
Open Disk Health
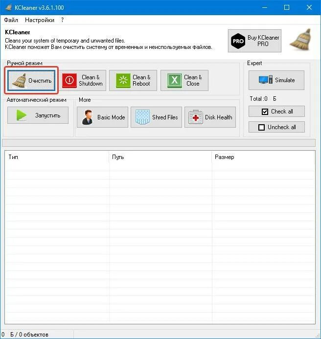coord(210,117)
